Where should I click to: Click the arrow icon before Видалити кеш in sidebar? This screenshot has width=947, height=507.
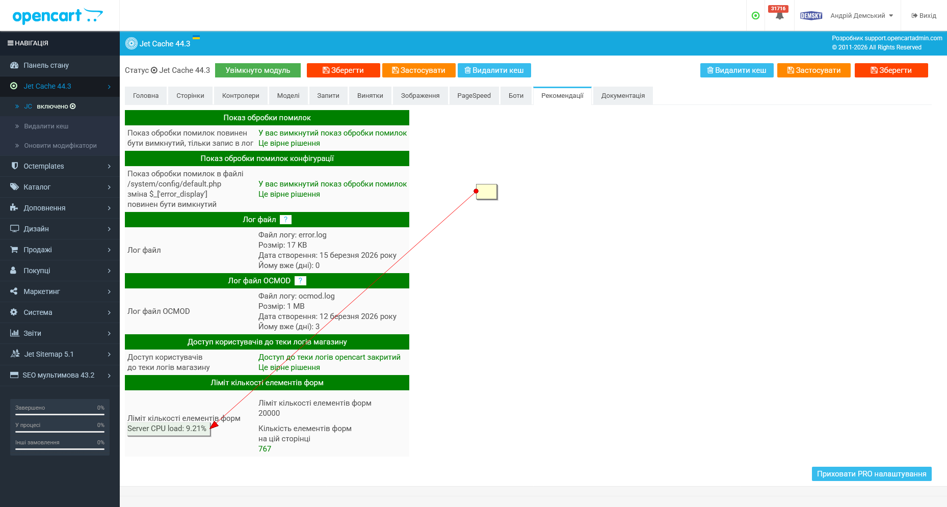[17, 126]
